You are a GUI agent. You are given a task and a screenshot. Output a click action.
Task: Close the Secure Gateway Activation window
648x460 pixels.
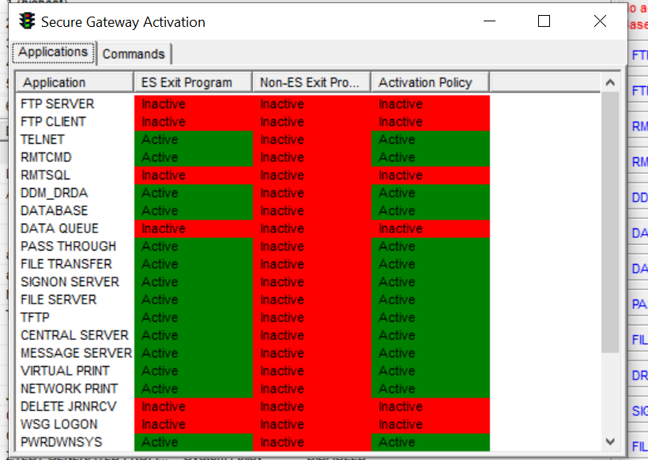pyautogui.click(x=600, y=21)
